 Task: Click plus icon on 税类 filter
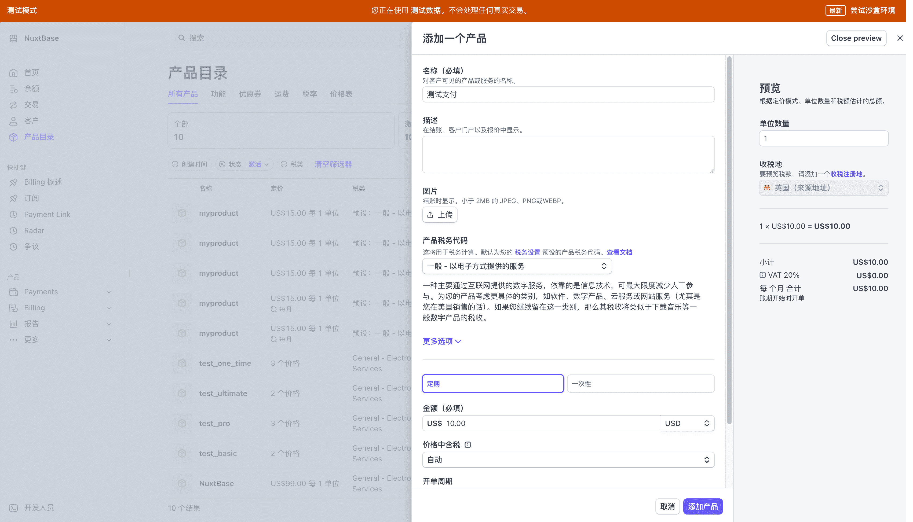284,164
